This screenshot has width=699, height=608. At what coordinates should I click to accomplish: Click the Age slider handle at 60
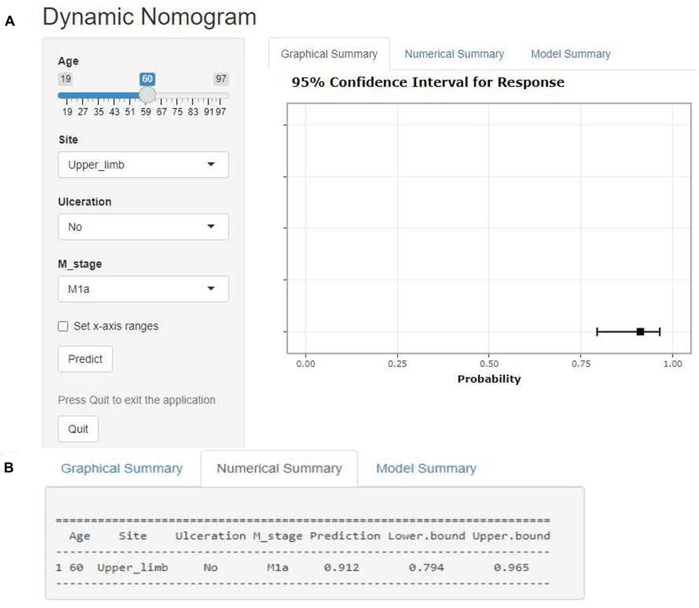[x=147, y=95]
